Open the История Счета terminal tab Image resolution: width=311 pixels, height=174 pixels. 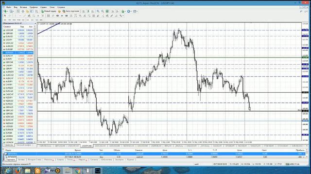[35, 159]
